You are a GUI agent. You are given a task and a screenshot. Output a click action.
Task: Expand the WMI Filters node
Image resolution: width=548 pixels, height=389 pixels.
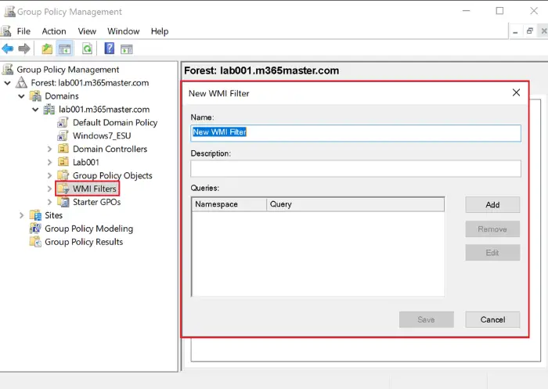49,189
